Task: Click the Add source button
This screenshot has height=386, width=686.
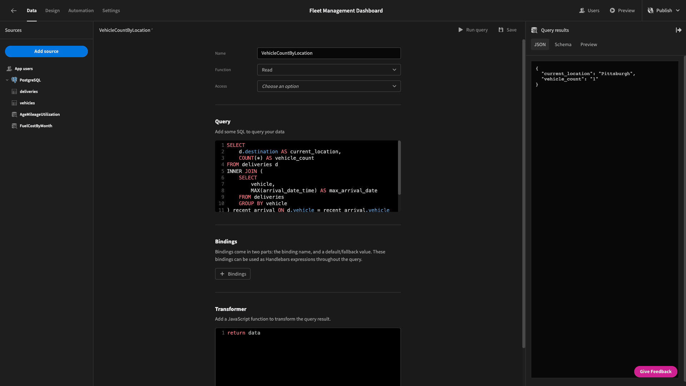Action: point(46,51)
